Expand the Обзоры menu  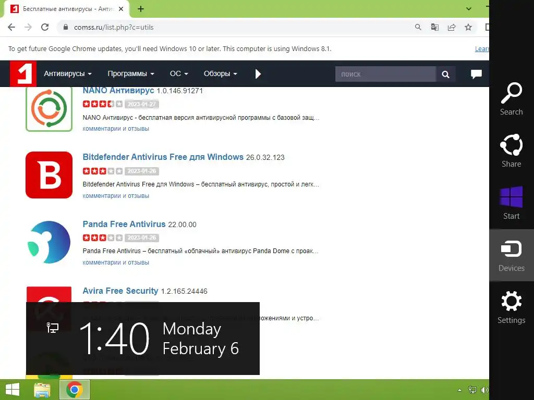tap(221, 74)
